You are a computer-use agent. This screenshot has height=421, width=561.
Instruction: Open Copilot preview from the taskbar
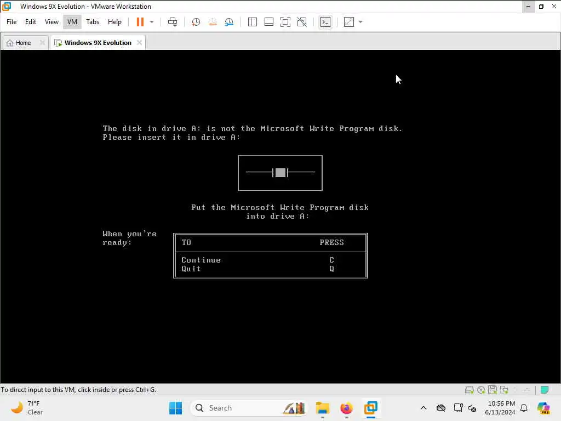pos(543,408)
